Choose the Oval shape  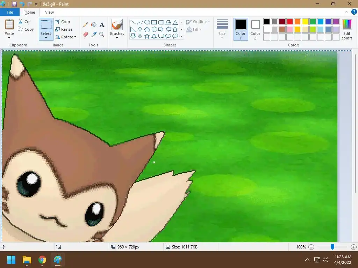[147, 22]
